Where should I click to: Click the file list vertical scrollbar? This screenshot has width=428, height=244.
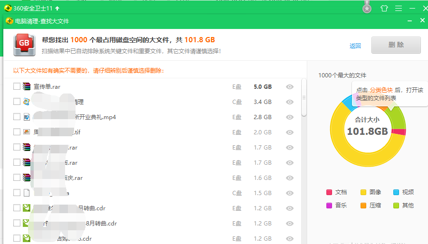pyautogui.click(x=304, y=97)
